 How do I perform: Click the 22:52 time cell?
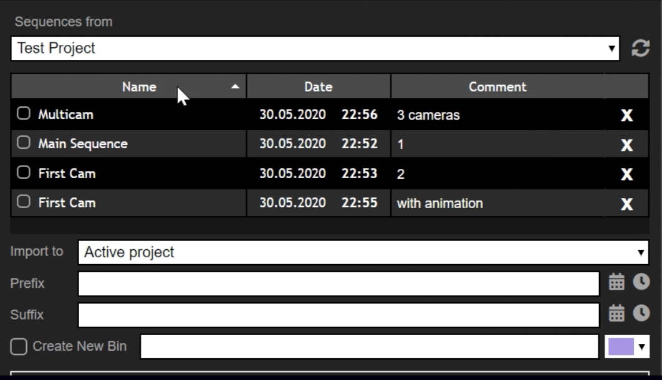pos(359,143)
